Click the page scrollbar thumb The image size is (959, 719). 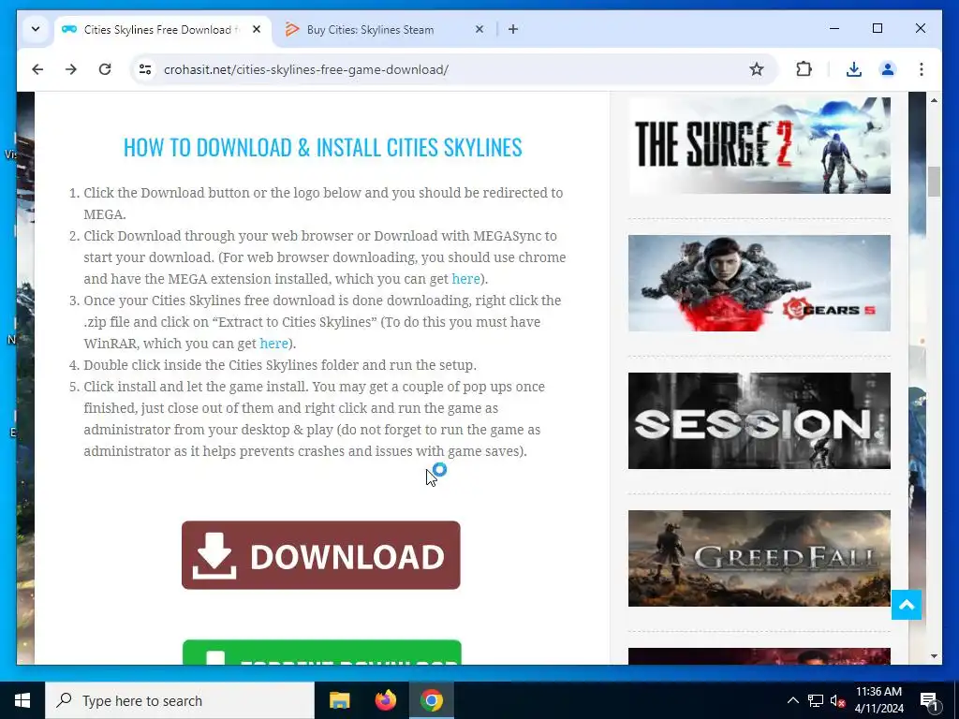point(934,182)
